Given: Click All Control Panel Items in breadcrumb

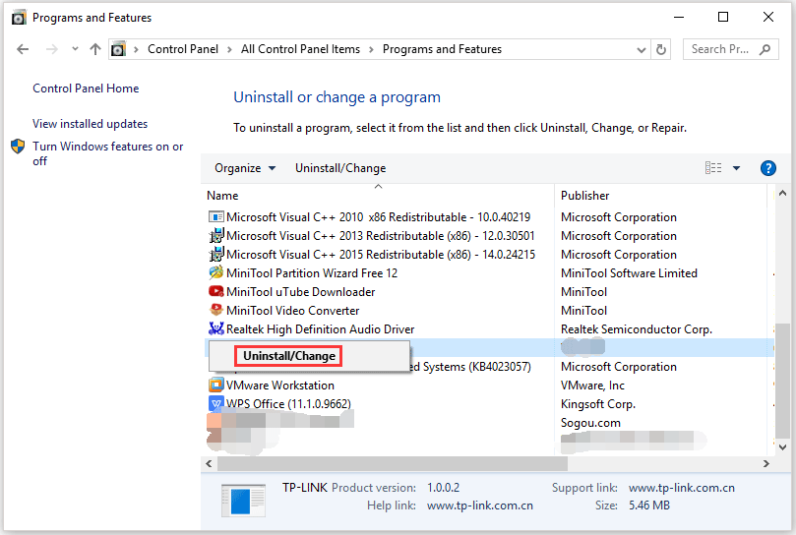Looking at the screenshot, I should (300, 49).
